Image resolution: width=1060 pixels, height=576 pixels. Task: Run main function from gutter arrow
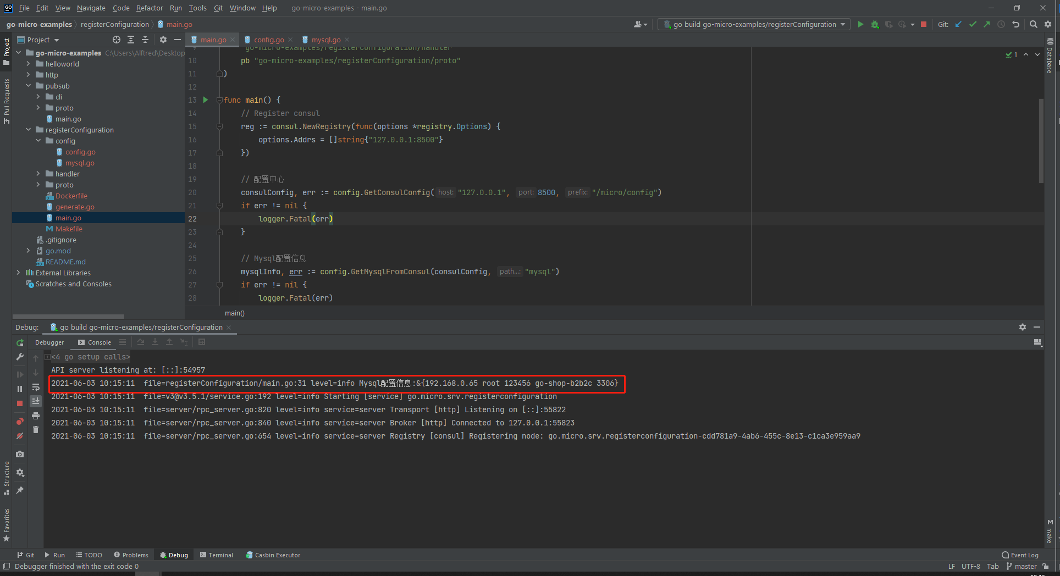tap(206, 100)
